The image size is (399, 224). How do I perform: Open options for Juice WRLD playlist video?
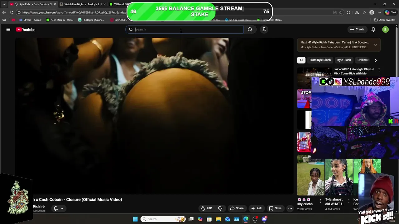point(379,70)
